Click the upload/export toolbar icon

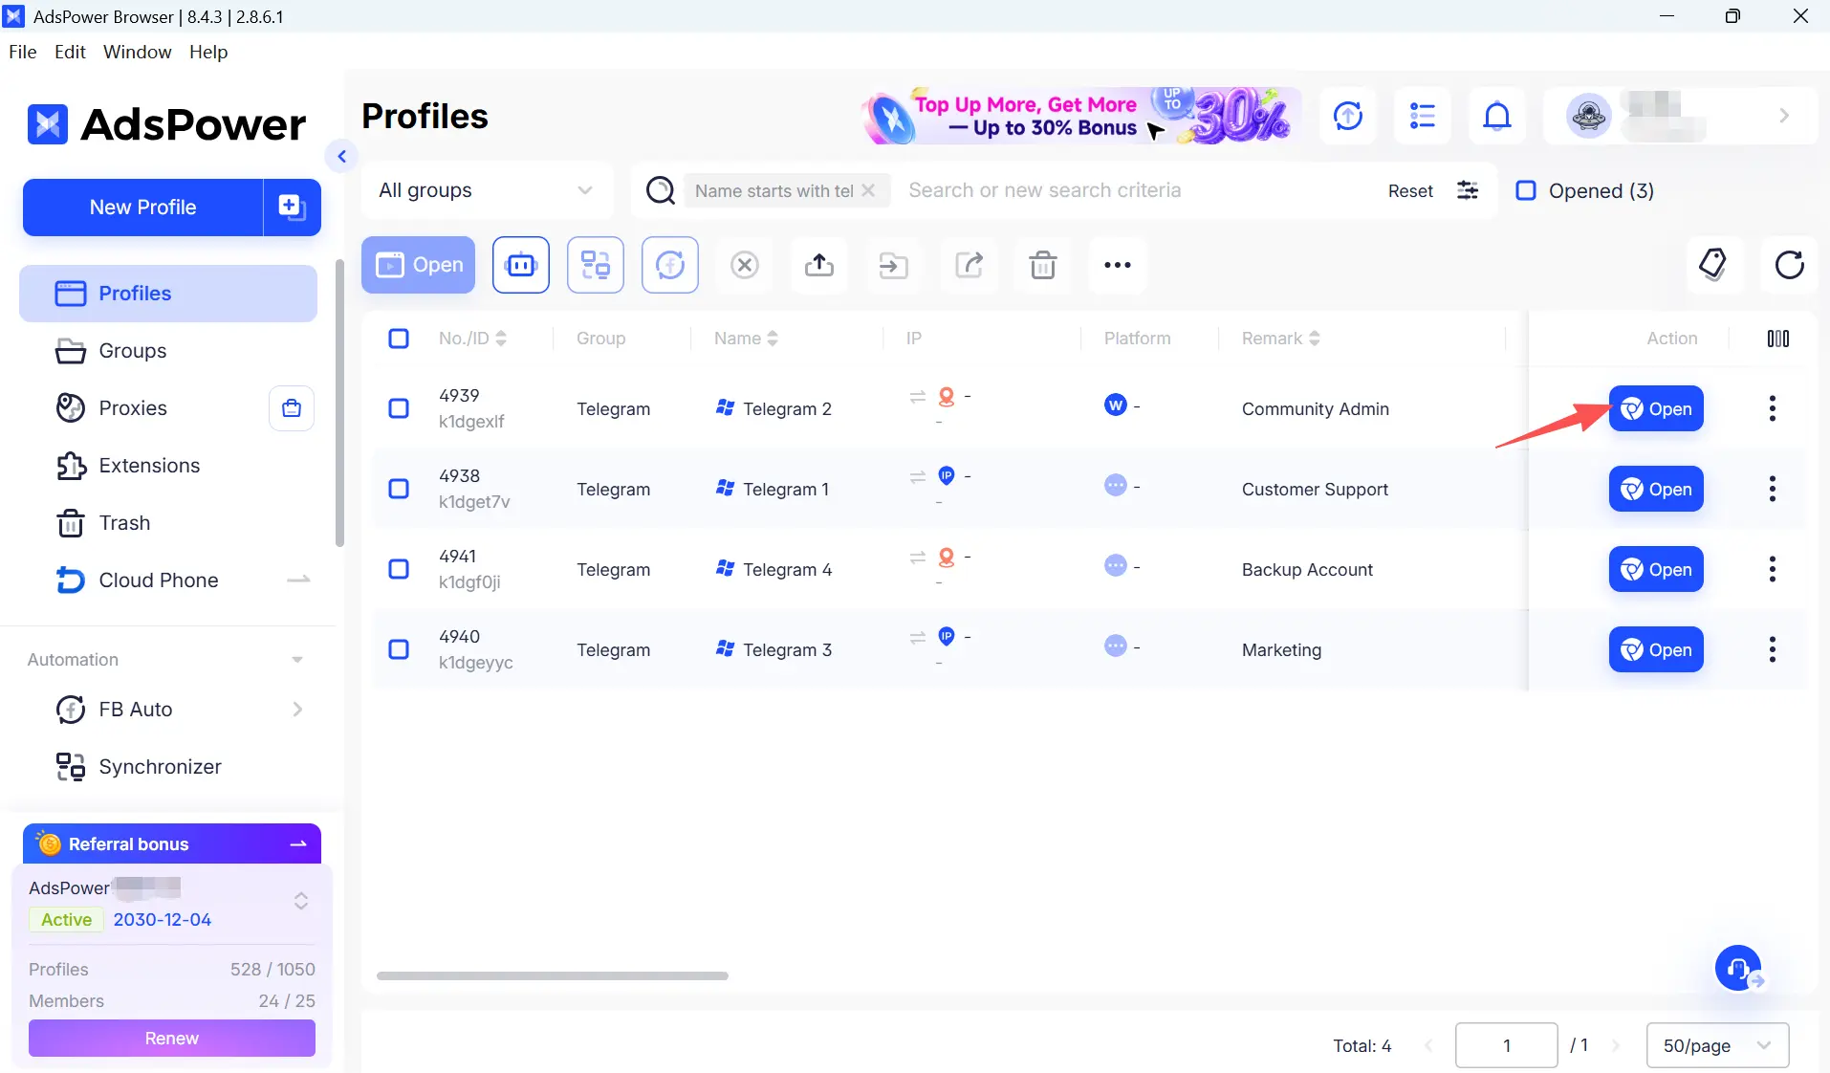pyautogui.click(x=819, y=265)
